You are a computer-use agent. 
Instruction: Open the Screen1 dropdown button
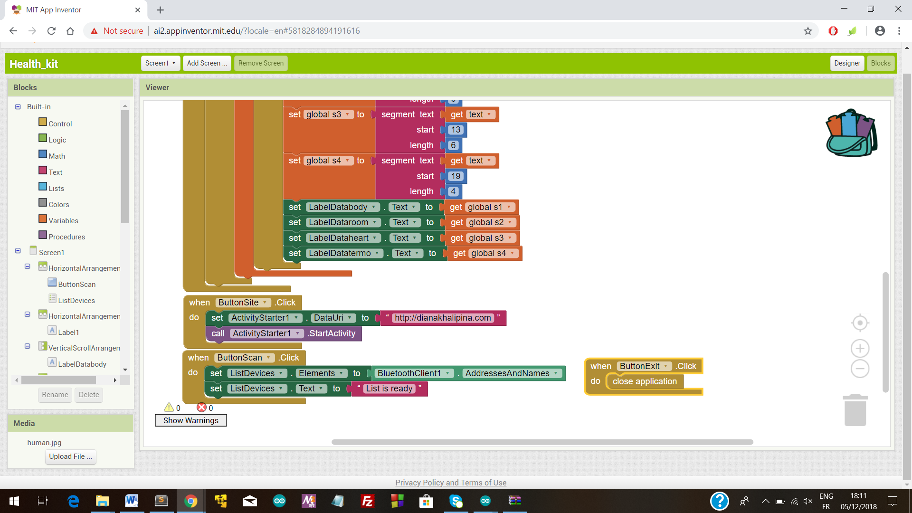pyautogui.click(x=160, y=63)
